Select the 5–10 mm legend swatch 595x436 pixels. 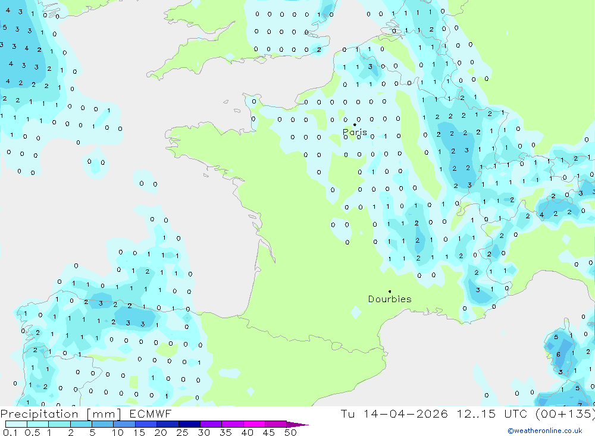103,424
